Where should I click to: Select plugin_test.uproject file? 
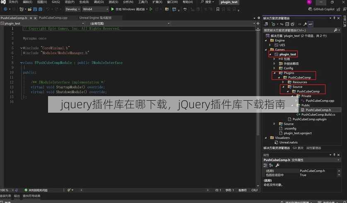click(x=297, y=133)
